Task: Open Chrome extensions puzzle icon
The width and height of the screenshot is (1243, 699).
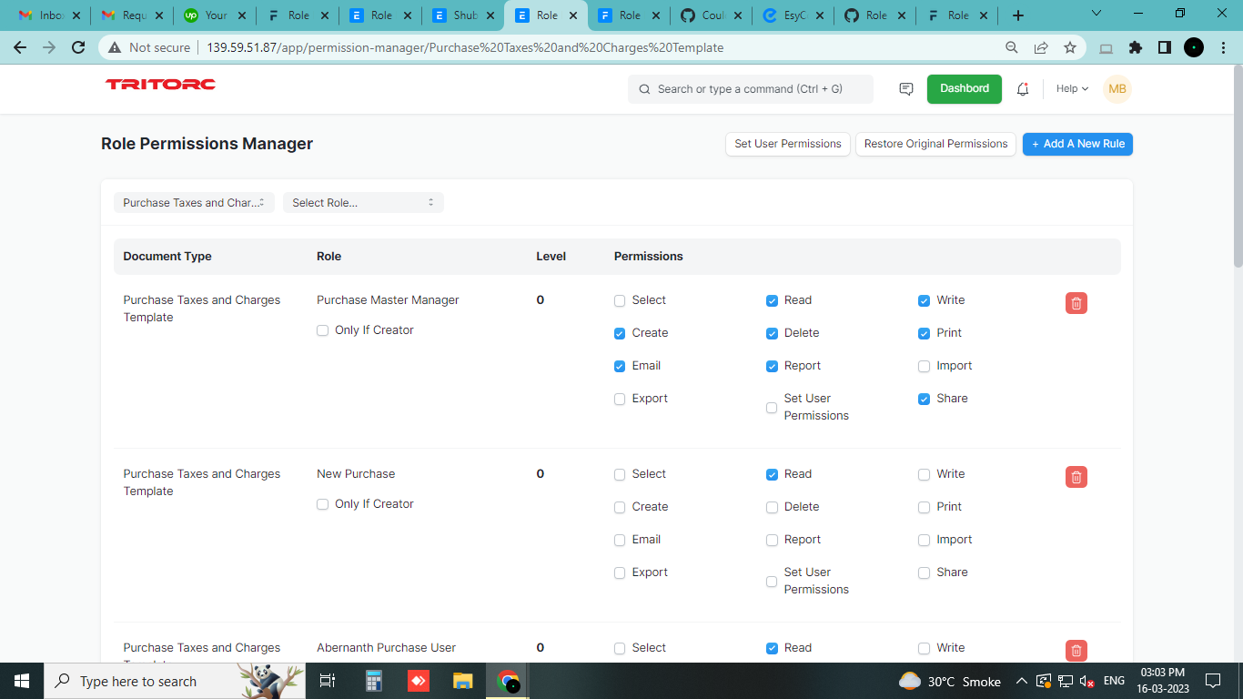Action: tap(1136, 46)
